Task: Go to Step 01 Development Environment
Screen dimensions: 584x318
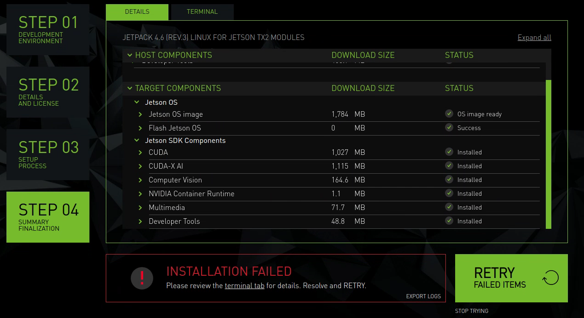Action: pyautogui.click(x=48, y=30)
